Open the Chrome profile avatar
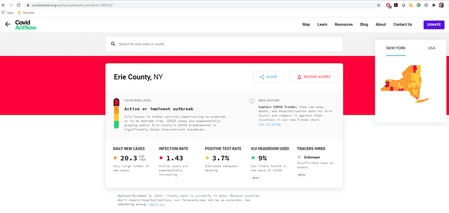Image resolution: width=449 pixels, height=213 pixels. [442, 5]
